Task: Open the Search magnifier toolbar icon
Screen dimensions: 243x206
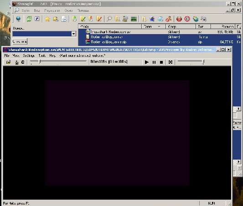Action: tap(109, 19)
